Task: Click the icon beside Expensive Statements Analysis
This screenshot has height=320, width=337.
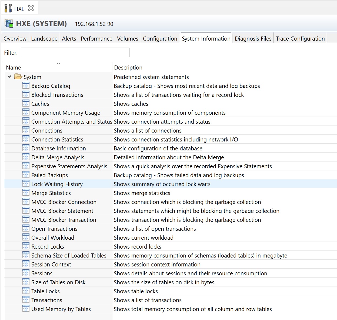Action: point(26,166)
